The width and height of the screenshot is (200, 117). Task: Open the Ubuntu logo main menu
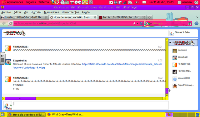(x=3, y=2)
